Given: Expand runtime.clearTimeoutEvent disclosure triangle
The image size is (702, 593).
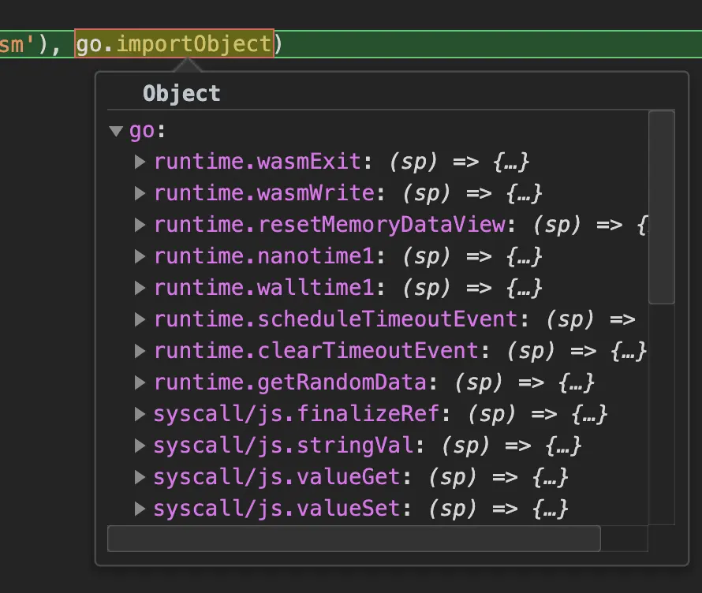Looking at the screenshot, I should point(140,351).
